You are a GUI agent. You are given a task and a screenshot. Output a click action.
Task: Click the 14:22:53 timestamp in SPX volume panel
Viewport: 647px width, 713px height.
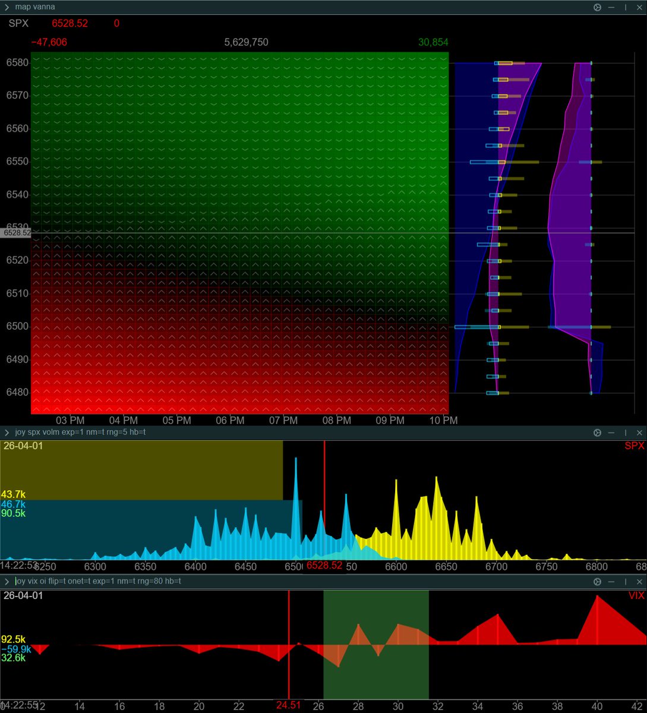click(x=19, y=564)
